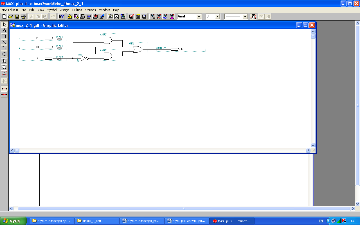
Task: Zoom out with the magnifier minus tool
Action: pyautogui.click(x=4, y=67)
